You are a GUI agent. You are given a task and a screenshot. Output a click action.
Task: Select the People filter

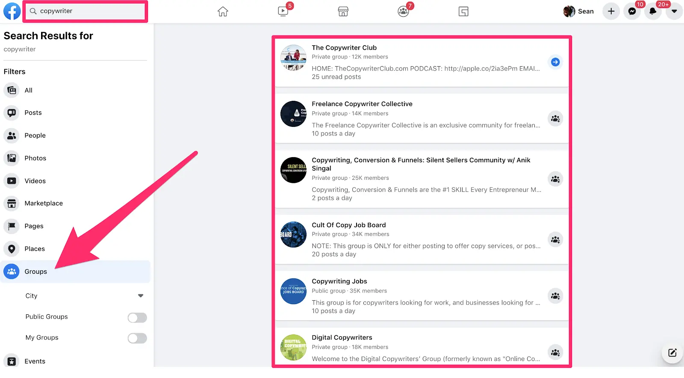coord(75,135)
